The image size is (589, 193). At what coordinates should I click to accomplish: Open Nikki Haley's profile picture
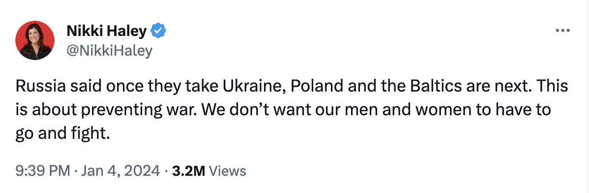pos(35,40)
